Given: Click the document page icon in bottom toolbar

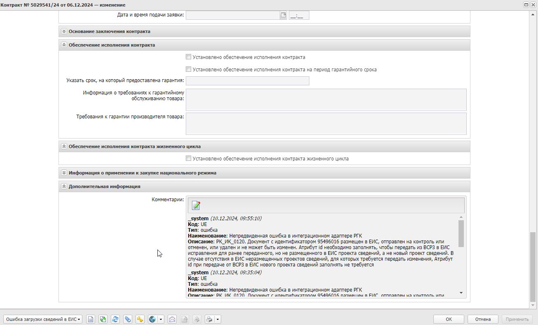Looking at the screenshot, I should (x=91, y=319).
